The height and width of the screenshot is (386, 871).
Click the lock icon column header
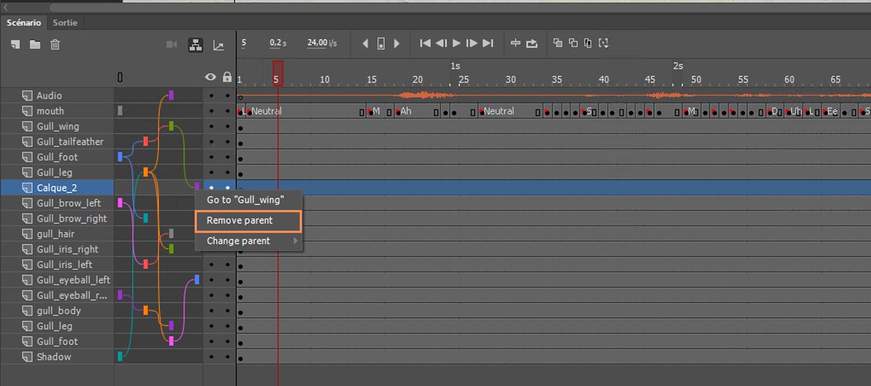click(226, 77)
